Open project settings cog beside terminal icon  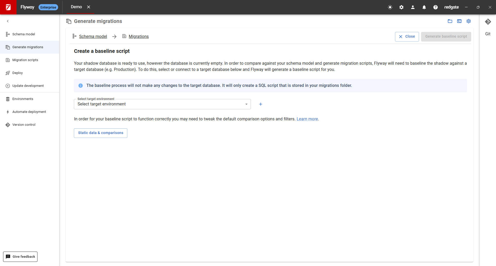coord(469,21)
